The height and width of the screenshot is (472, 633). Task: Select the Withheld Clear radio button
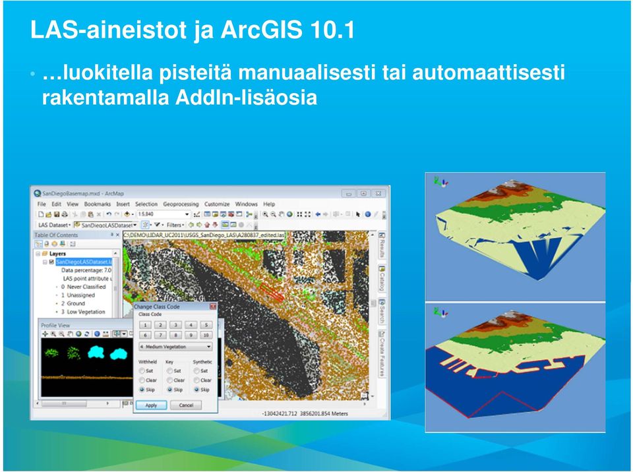point(142,380)
